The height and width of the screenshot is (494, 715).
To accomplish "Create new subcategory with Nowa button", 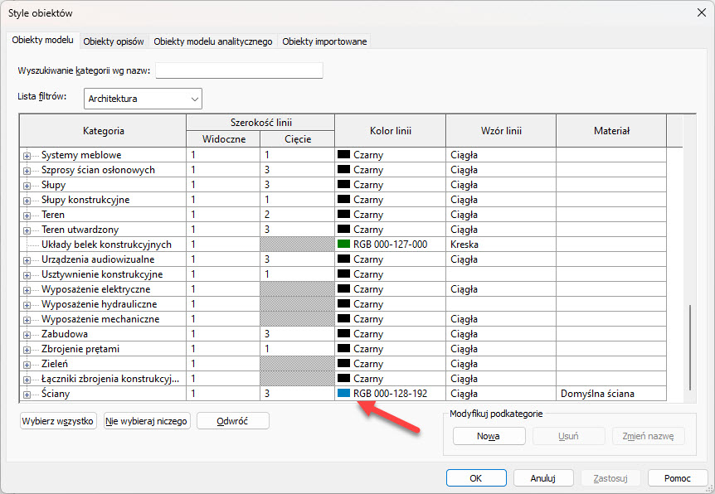I will (489, 436).
